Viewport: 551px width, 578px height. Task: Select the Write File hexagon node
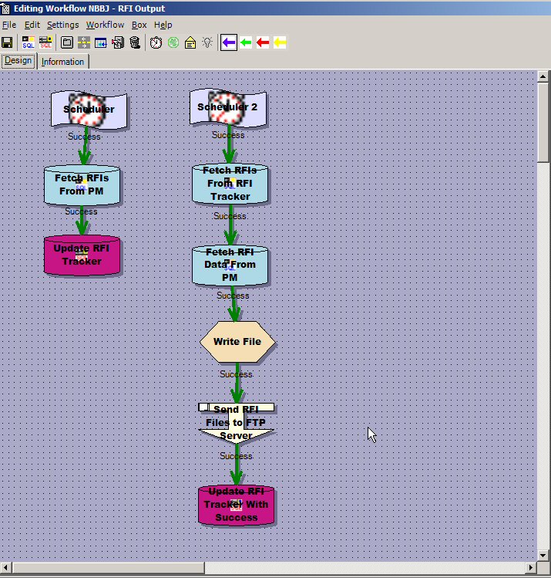tap(237, 341)
